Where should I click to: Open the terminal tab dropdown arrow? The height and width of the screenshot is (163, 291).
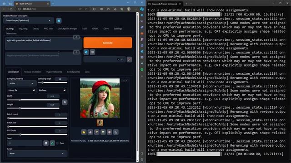point(191,4)
